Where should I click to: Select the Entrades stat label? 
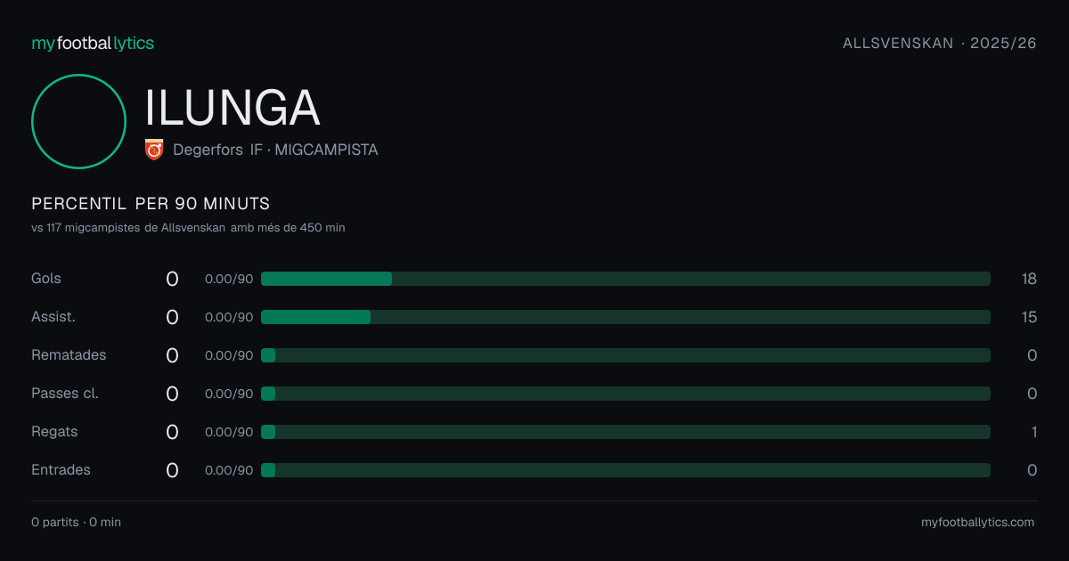[61, 470]
